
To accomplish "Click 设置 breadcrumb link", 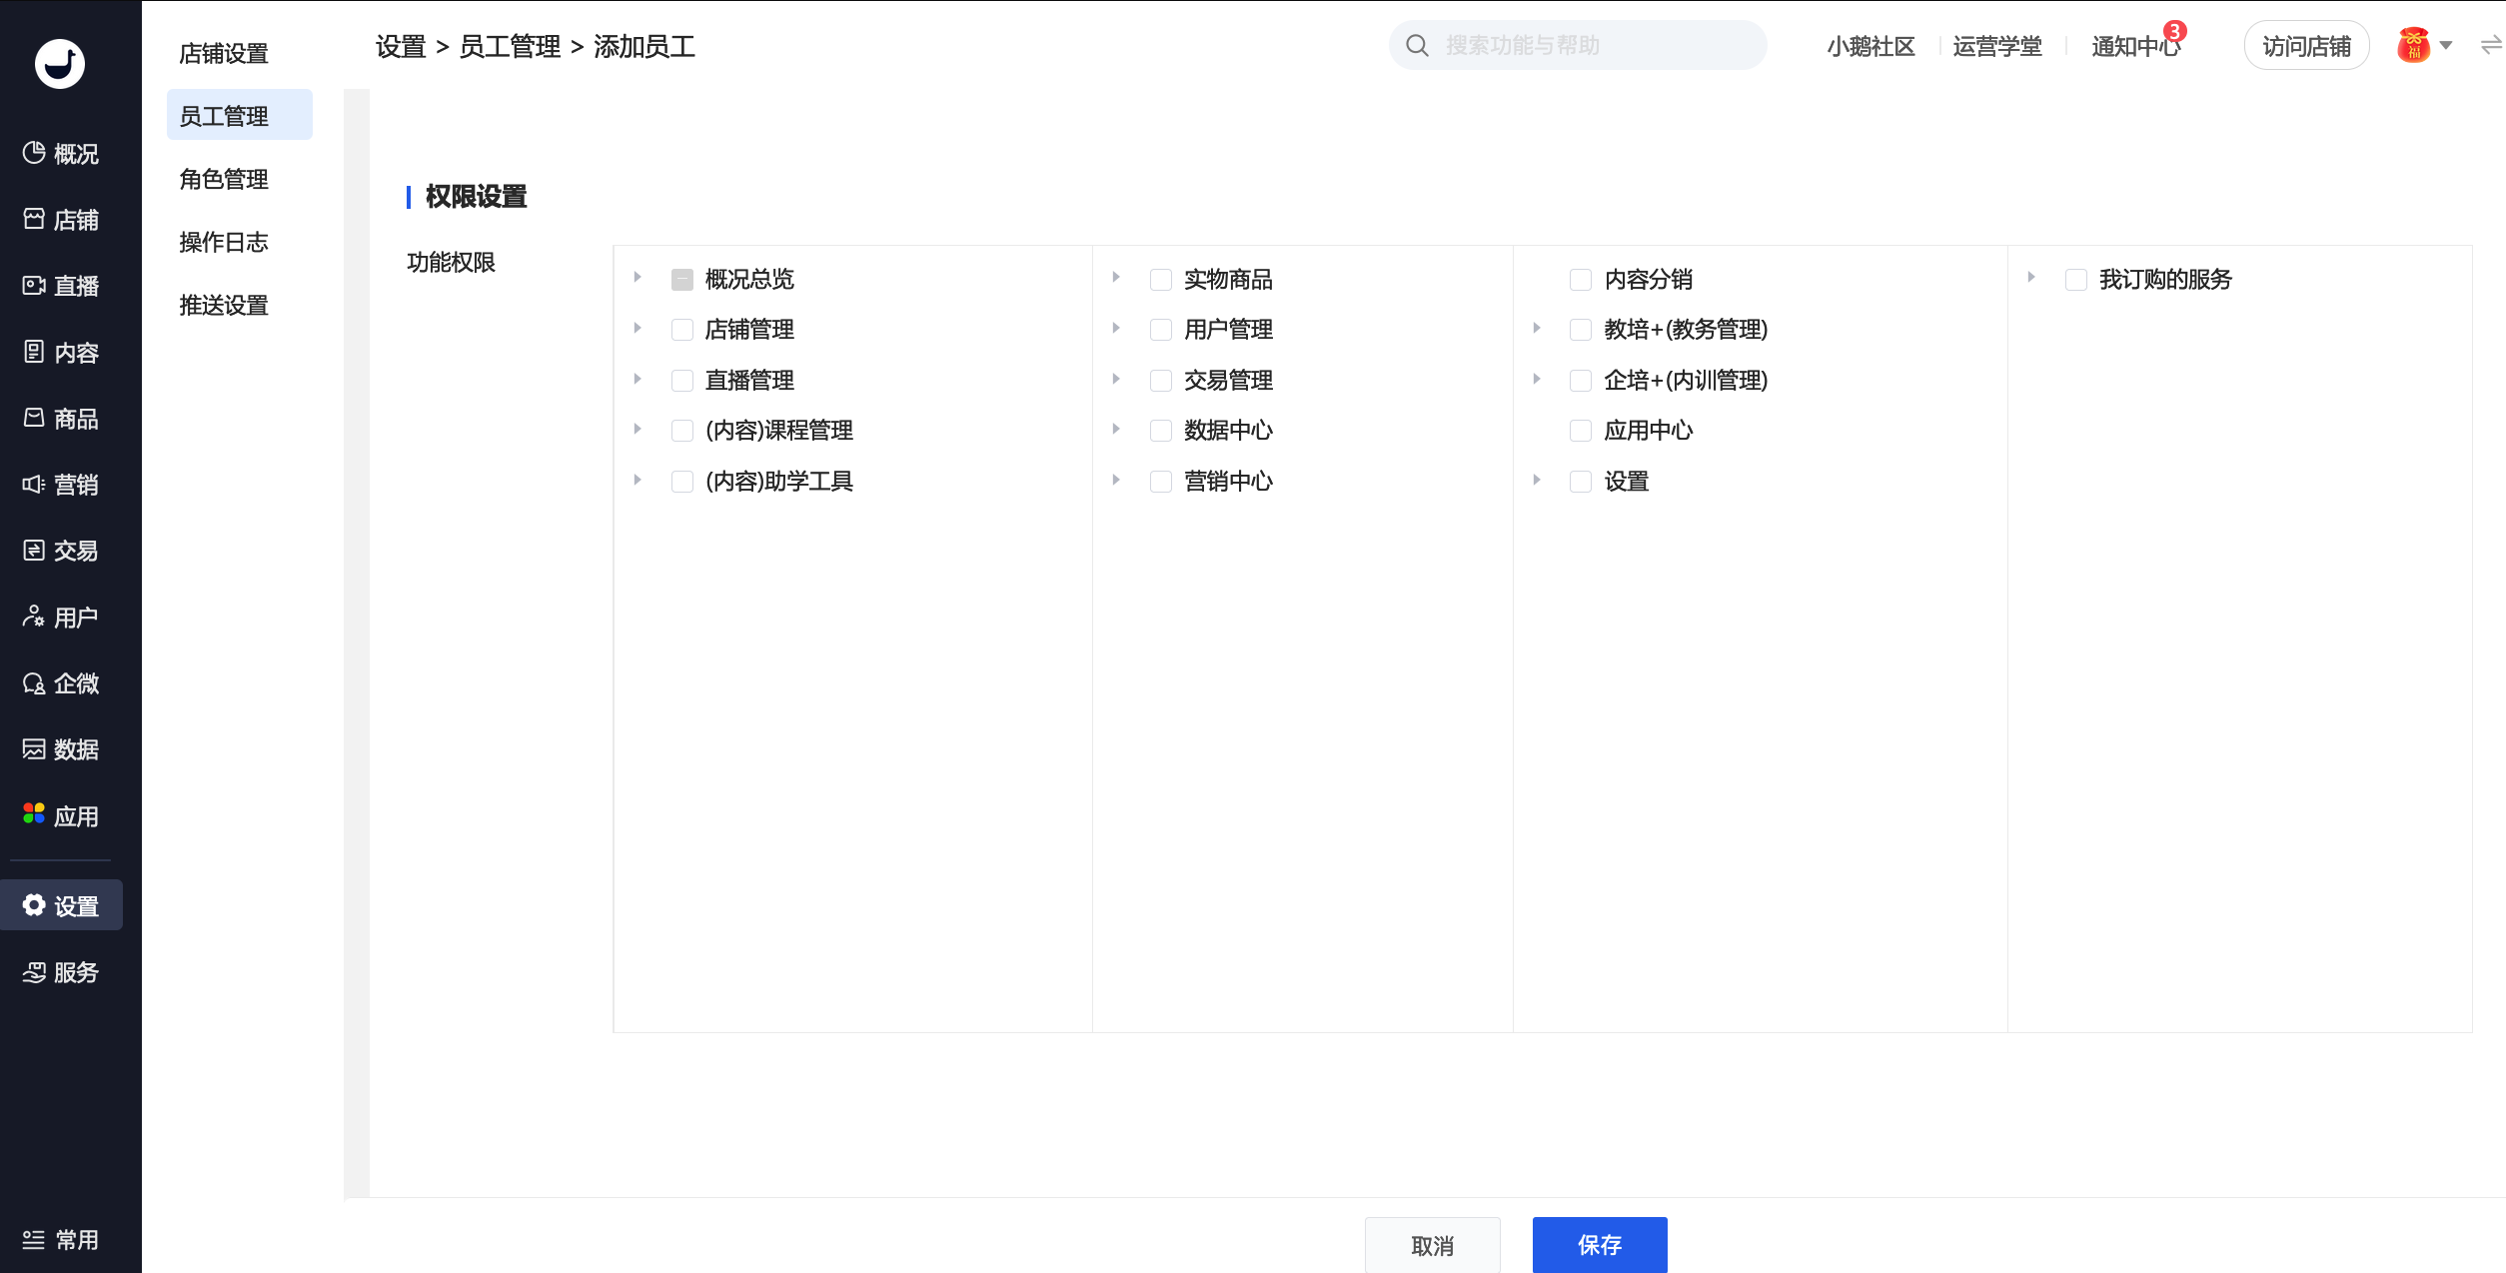I will (x=401, y=46).
